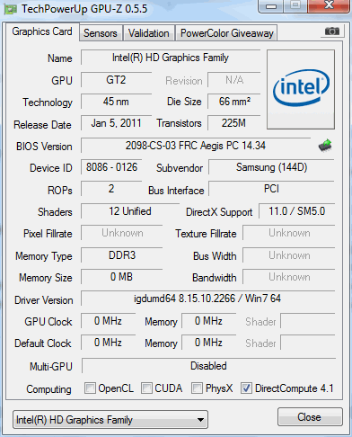352x437 pixels.
Task: Click the Name field showing Intel(R) HD Graphics Family
Action: coord(171,58)
